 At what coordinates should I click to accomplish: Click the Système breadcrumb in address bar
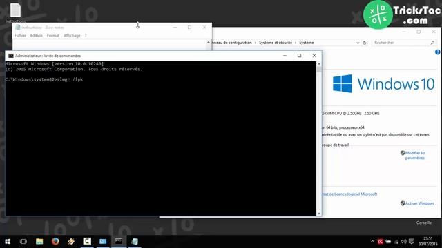pos(307,43)
